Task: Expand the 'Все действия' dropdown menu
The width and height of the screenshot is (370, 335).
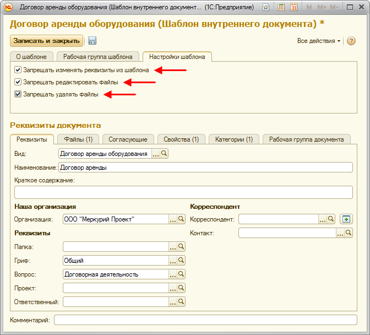Action: tap(319, 41)
